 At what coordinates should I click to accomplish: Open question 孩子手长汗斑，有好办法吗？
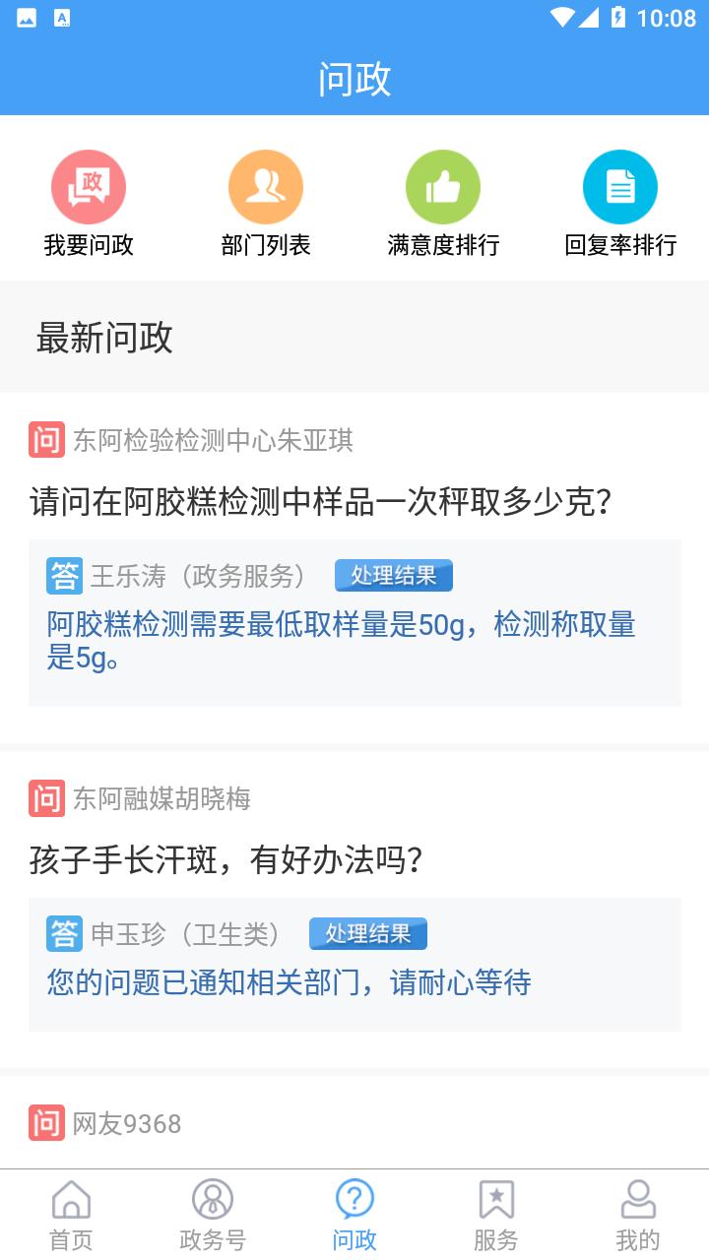[x=226, y=861]
